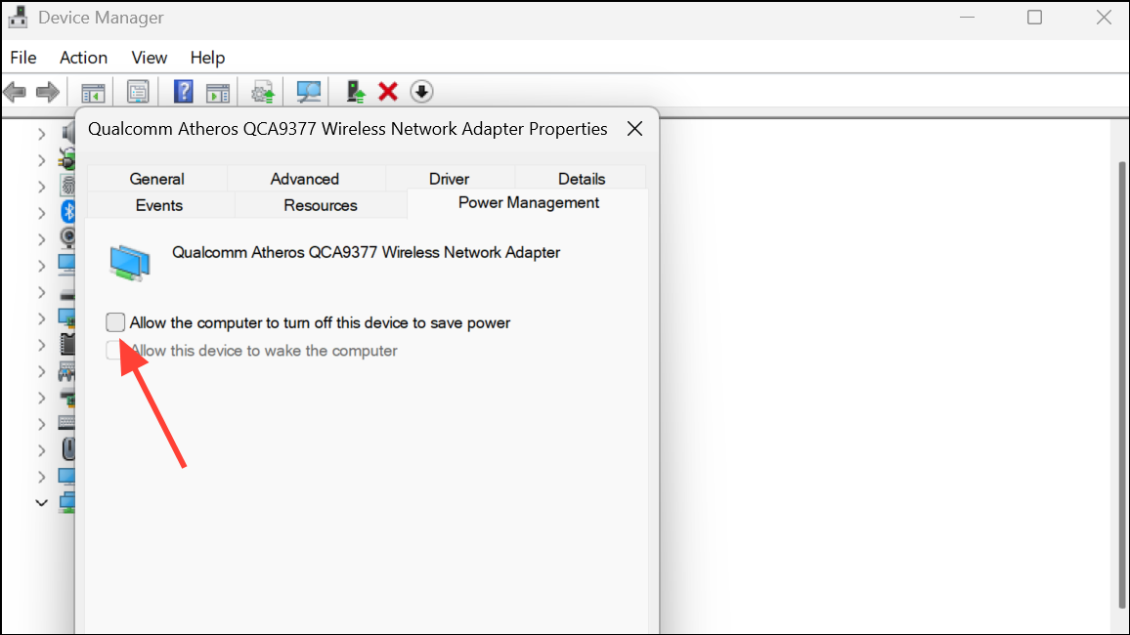This screenshot has width=1130, height=635.
Task: Switch to the Details tab
Action: [x=582, y=179]
